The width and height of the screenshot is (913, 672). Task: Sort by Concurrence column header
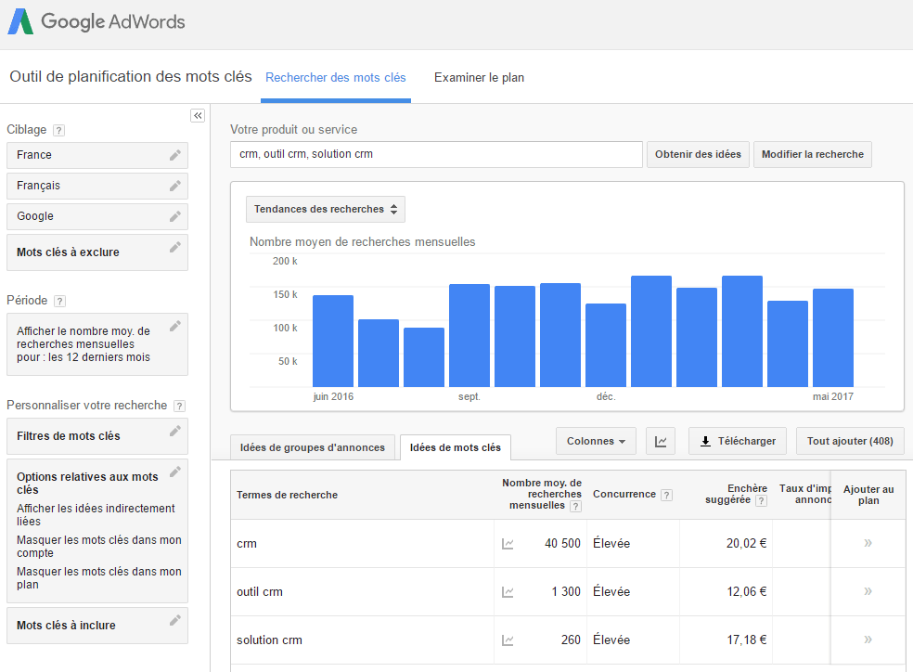point(624,495)
